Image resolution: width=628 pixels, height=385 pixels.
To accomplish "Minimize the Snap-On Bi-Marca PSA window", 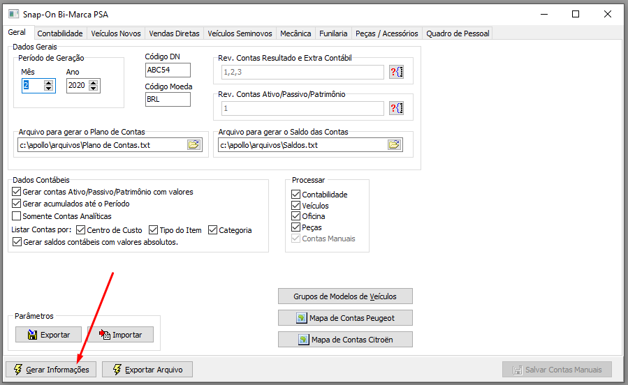I will coord(544,15).
